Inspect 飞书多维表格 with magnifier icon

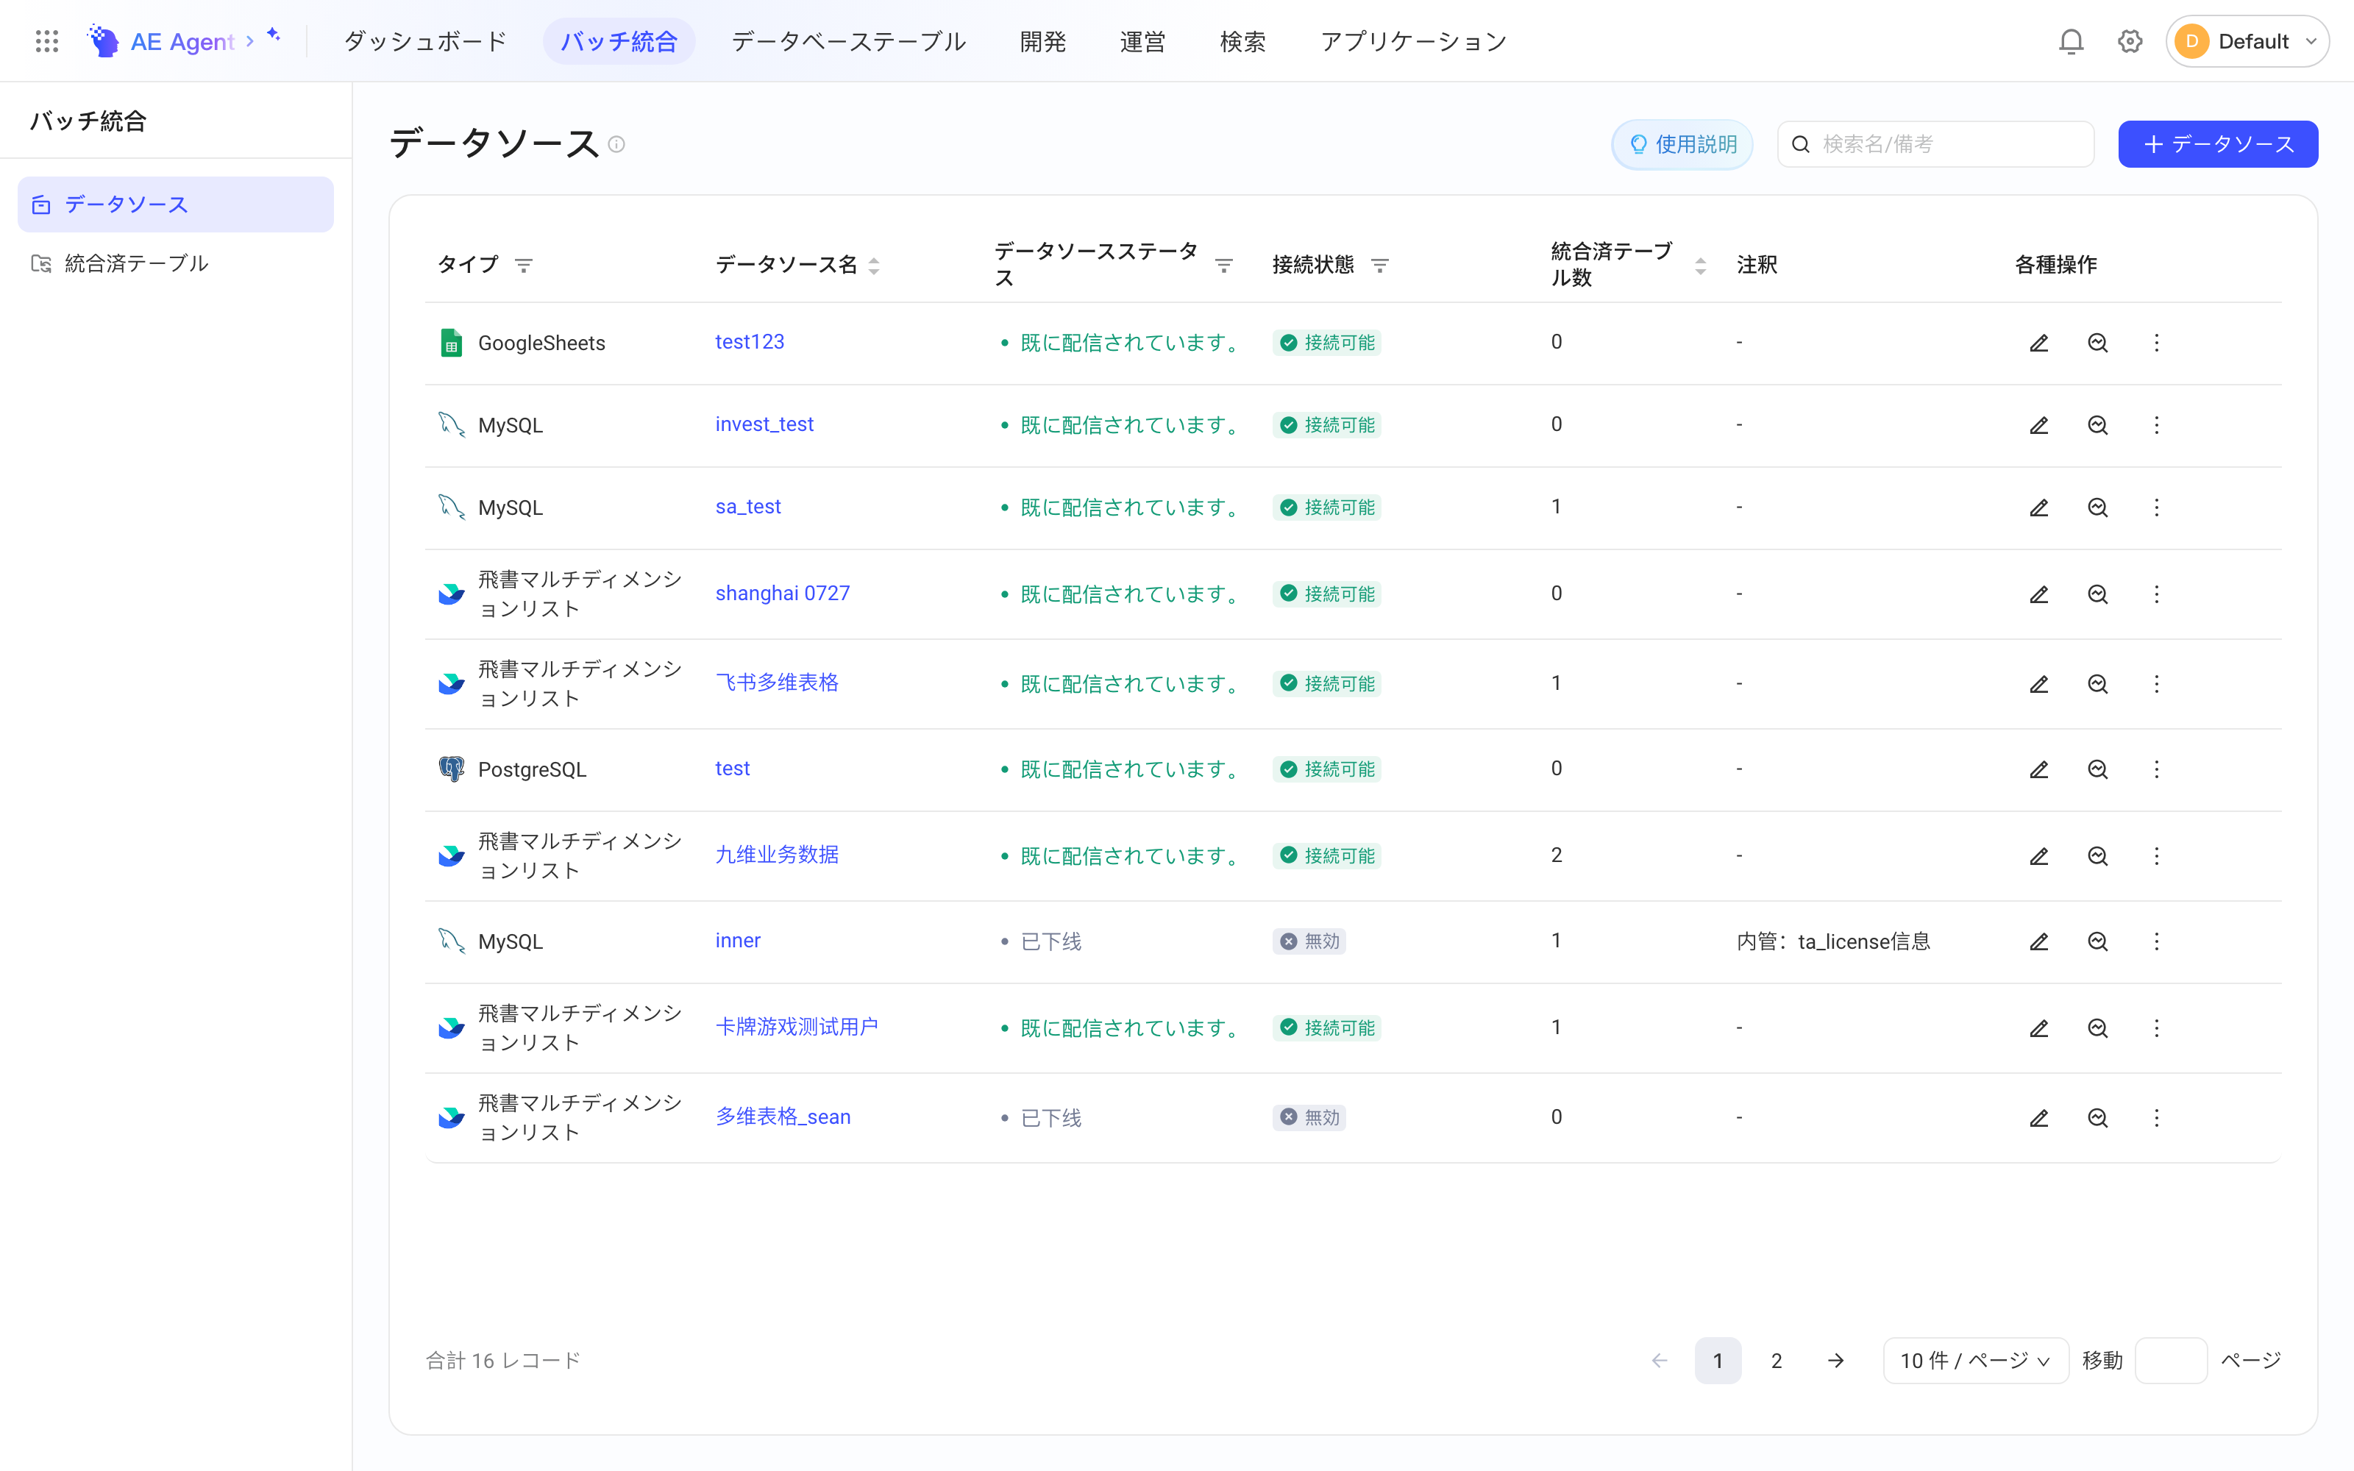(x=2097, y=684)
